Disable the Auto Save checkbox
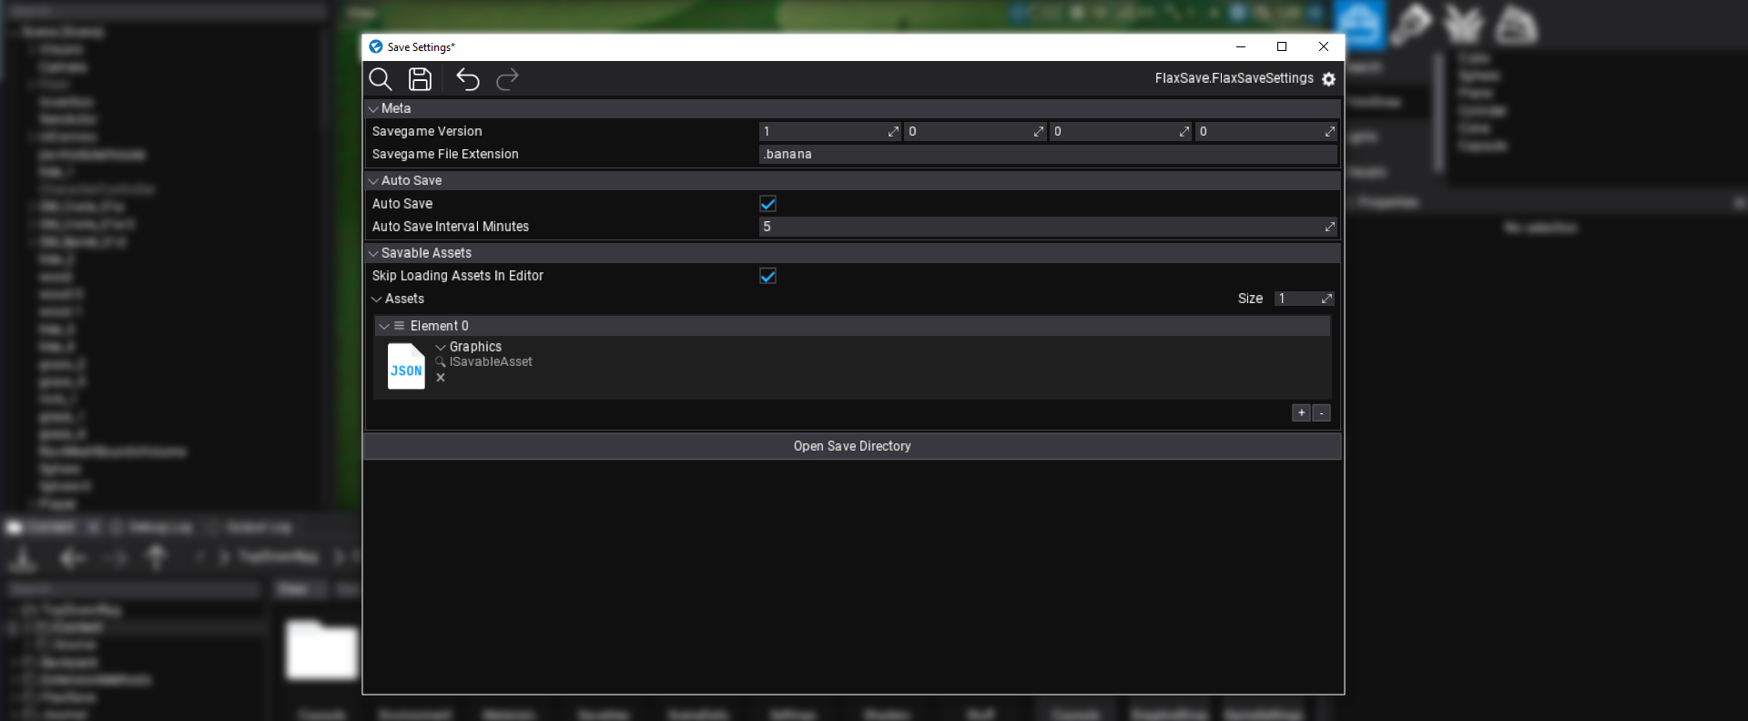1748x721 pixels. [767, 204]
